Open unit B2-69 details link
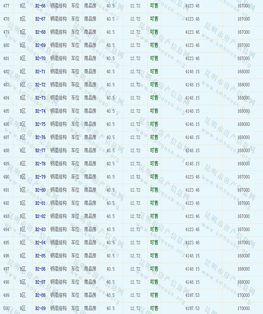The width and height of the screenshot is (263, 314). (40, 46)
